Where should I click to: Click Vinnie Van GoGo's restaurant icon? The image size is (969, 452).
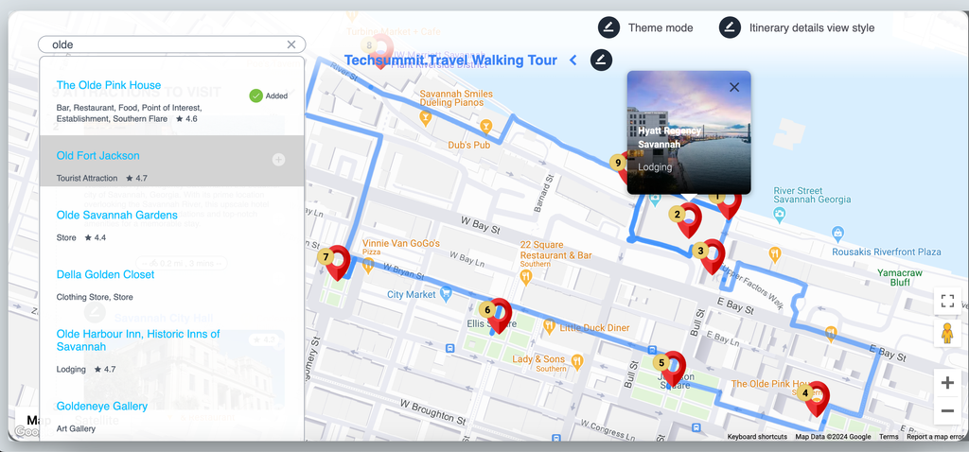368,266
